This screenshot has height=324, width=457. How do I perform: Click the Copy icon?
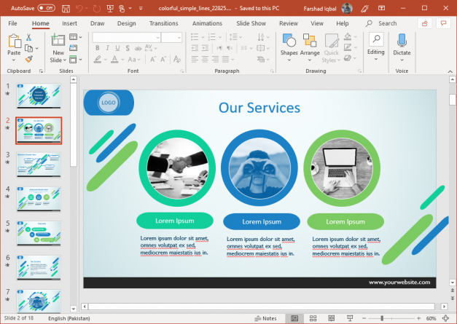(28, 48)
